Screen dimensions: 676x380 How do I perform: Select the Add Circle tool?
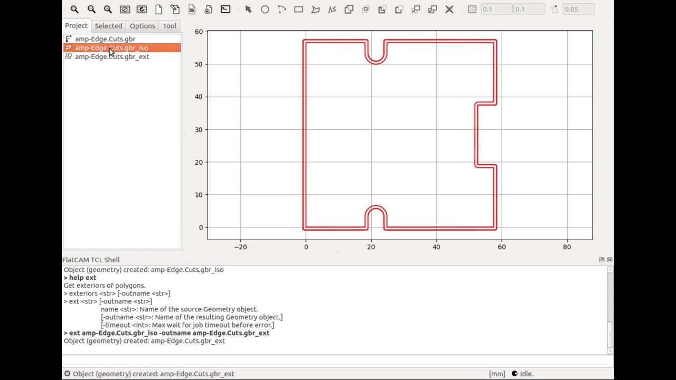tap(265, 9)
